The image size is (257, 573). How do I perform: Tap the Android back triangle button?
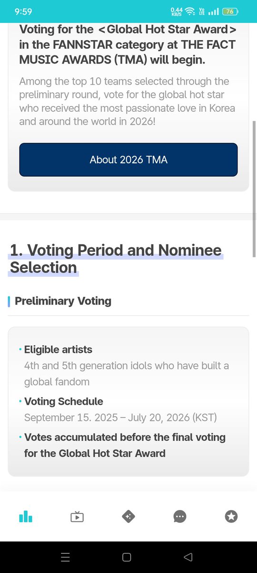click(188, 557)
